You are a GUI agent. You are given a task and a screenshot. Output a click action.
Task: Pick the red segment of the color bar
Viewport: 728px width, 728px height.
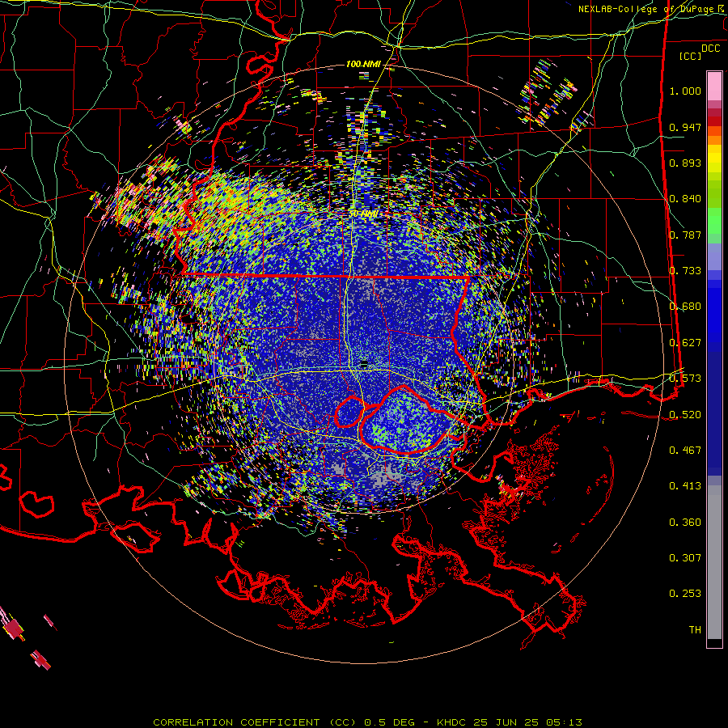click(x=714, y=121)
